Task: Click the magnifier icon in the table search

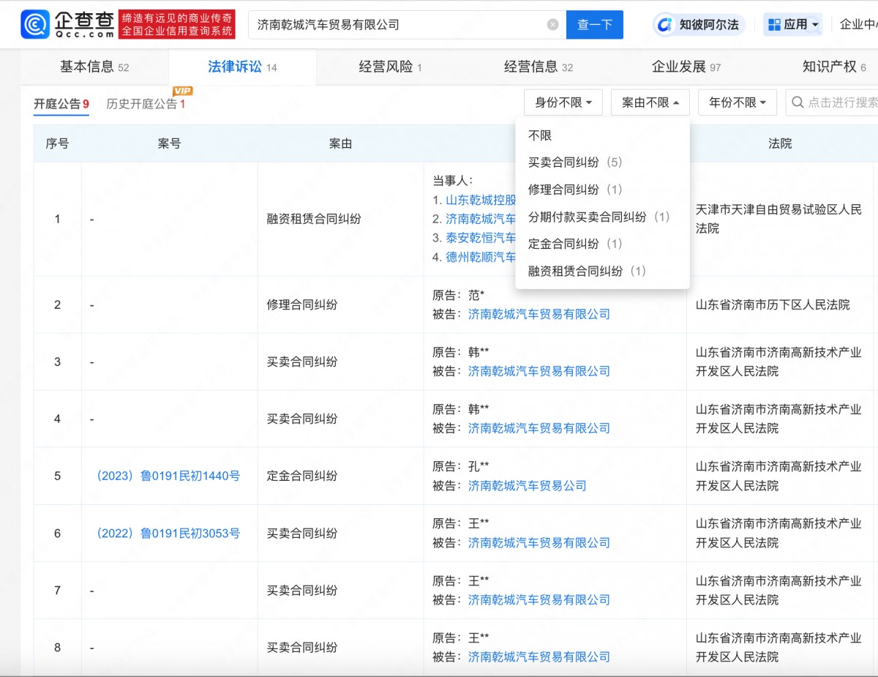Action: click(x=798, y=102)
